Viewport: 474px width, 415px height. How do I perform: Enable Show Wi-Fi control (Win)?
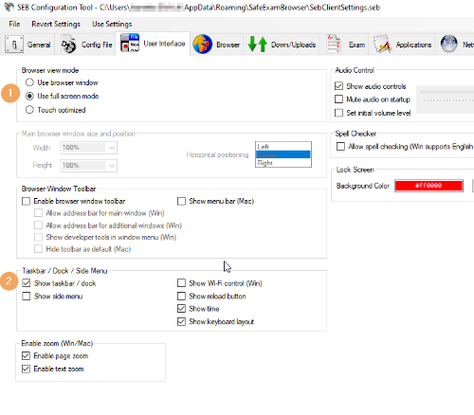coord(181,283)
